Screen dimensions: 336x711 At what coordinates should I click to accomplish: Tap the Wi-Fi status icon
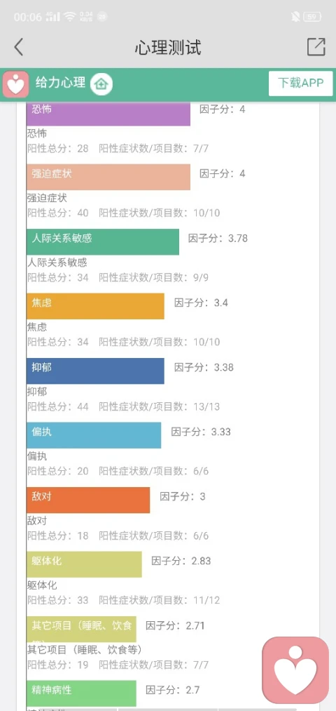(69, 17)
